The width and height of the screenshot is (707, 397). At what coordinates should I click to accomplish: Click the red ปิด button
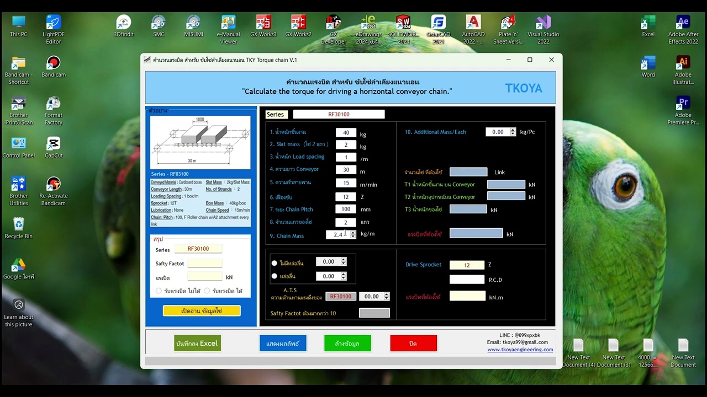click(x=413, y=343)
